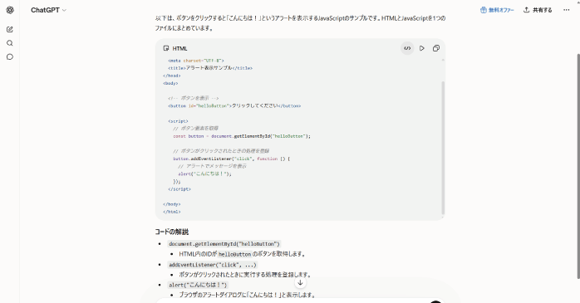Click the ボタンがクリックされたときに実行する explanation text
This screenshot has width=580, height=303.
tap(245, 275)
